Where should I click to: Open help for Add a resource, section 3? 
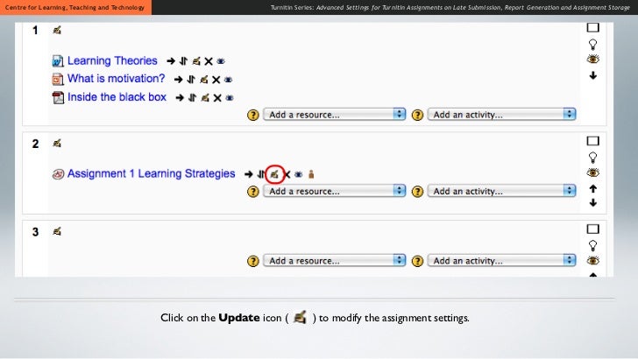coord(253,261)
